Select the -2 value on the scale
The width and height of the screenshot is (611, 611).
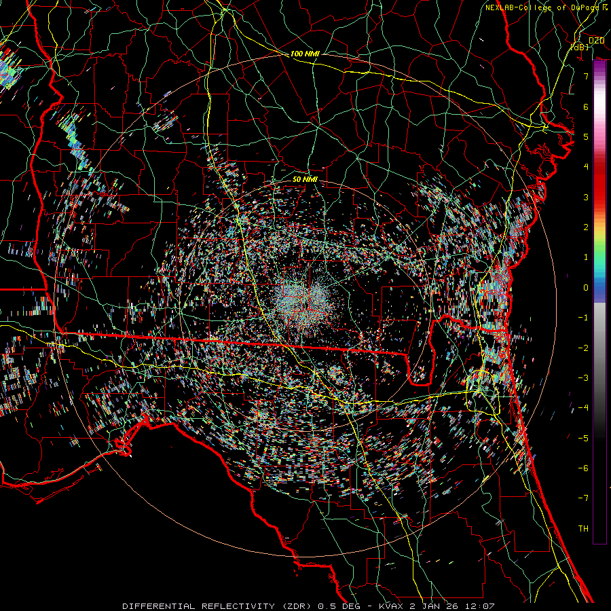pos(583,348)
